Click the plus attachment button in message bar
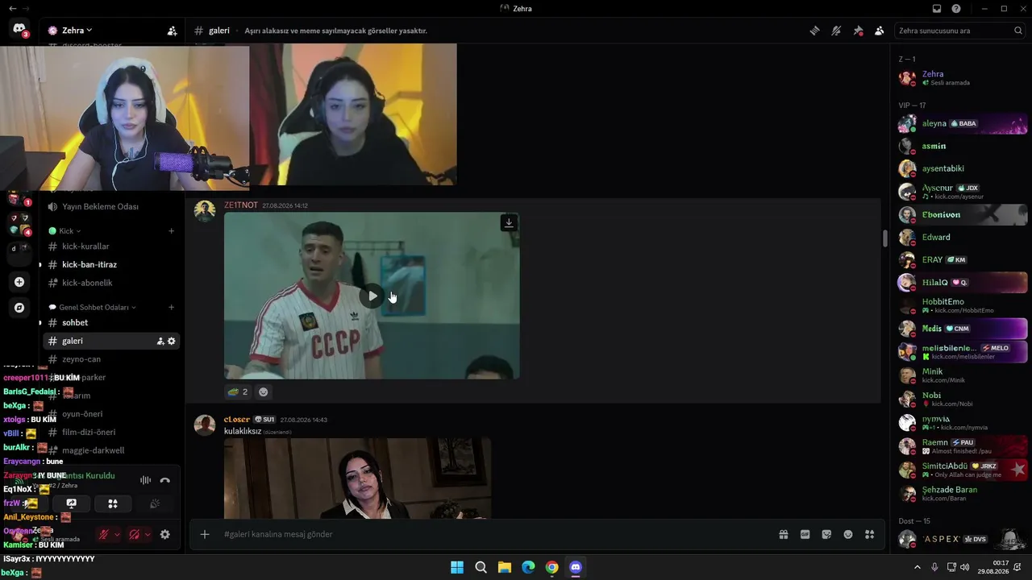This screenshot has height=580, width=1032. click(205, 534)
